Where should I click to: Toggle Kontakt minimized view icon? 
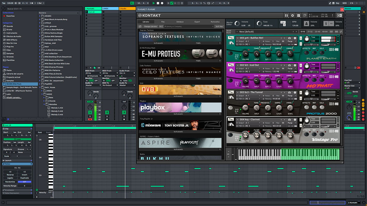pos(305,16)
